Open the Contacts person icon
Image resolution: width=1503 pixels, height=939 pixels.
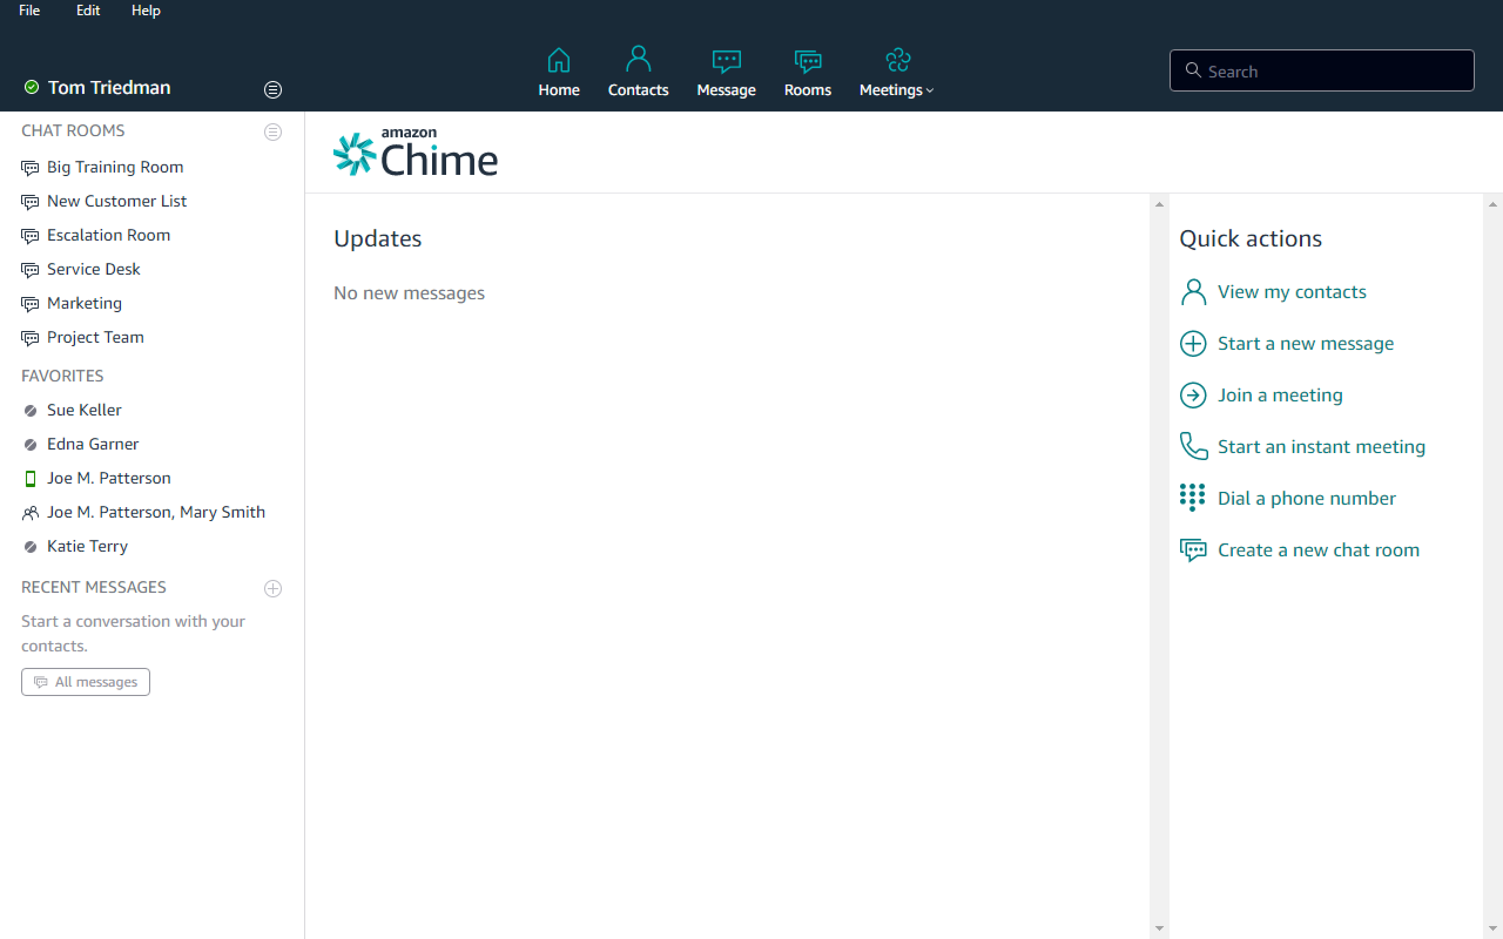pos(638,59)
